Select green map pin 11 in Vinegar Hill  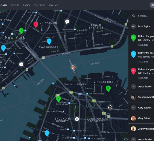[108, 89]
